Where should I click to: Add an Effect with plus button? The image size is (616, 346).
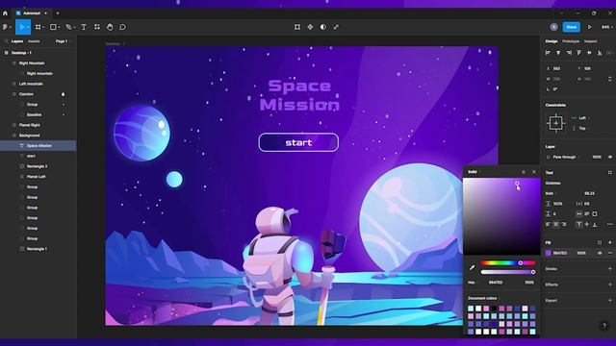609,284
